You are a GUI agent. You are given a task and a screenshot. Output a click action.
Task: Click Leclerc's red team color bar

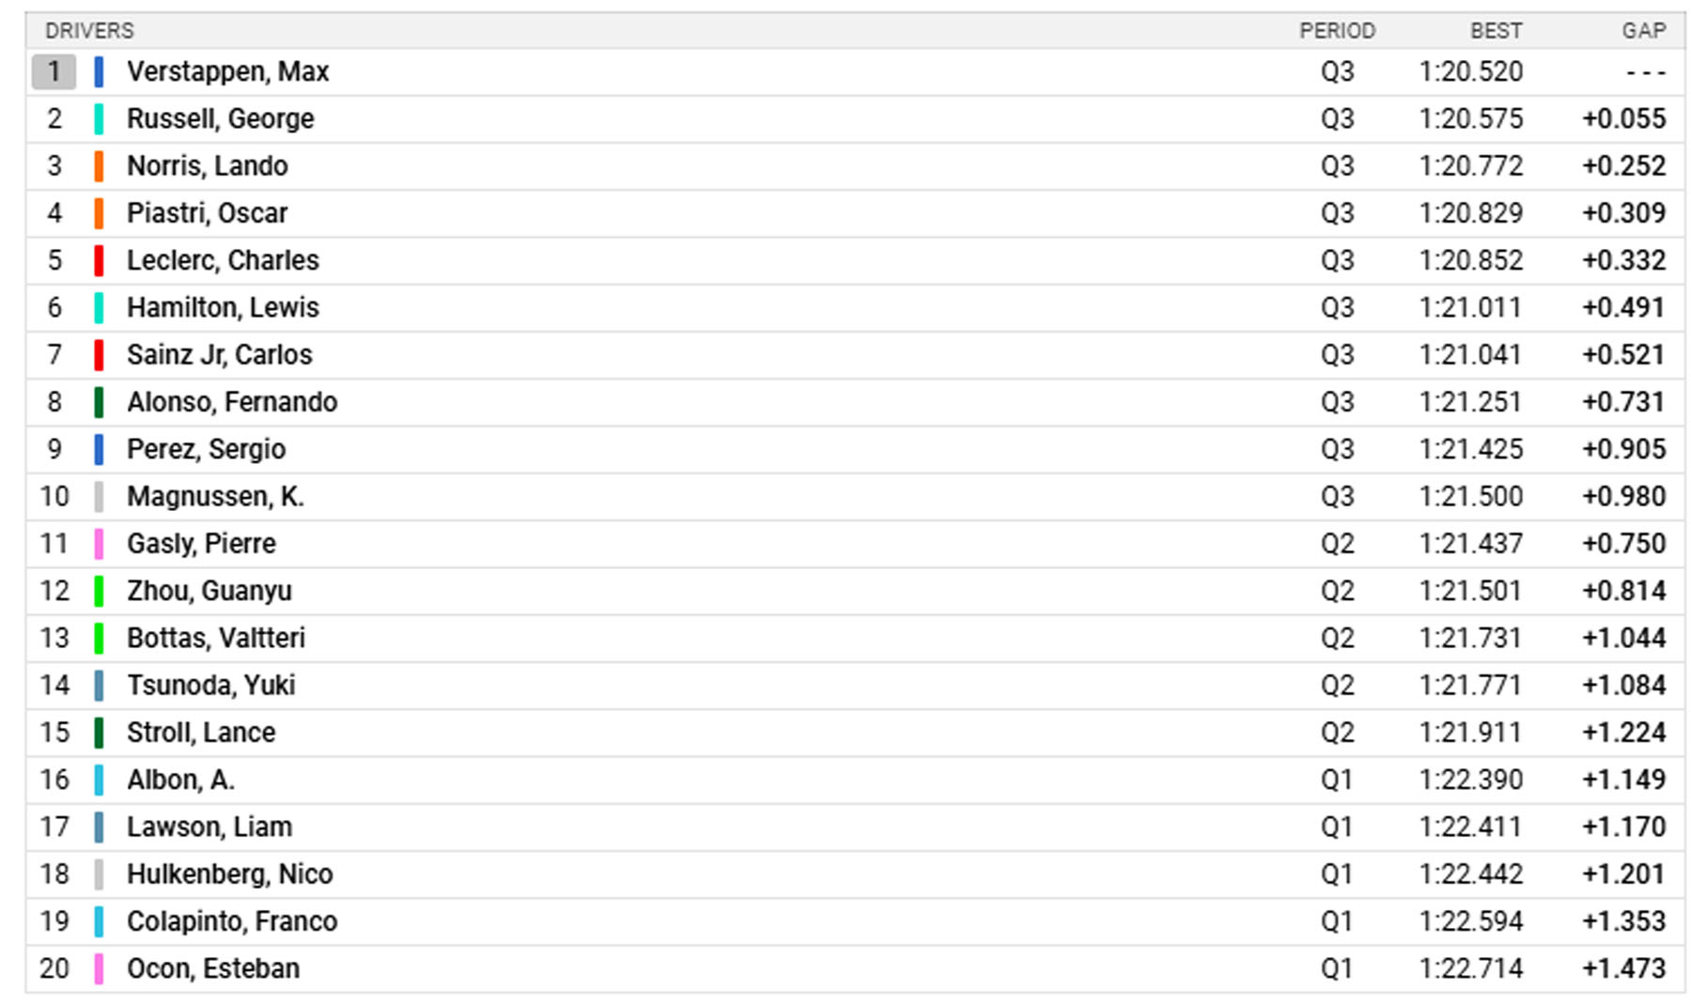click(x=99, y=260)
